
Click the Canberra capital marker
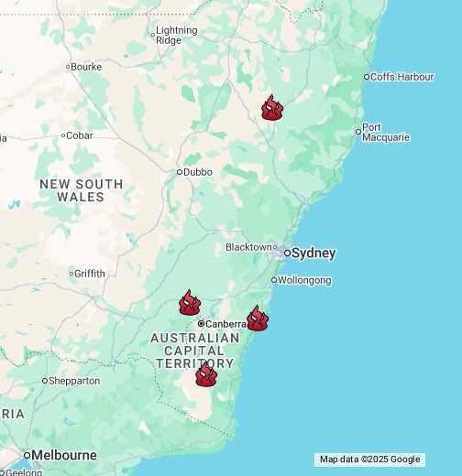(201, 324)
